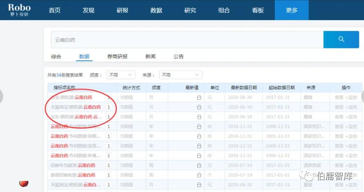Open the 研究 navigation item
Viewport: 364px width, 192px height.
point(190,10)
